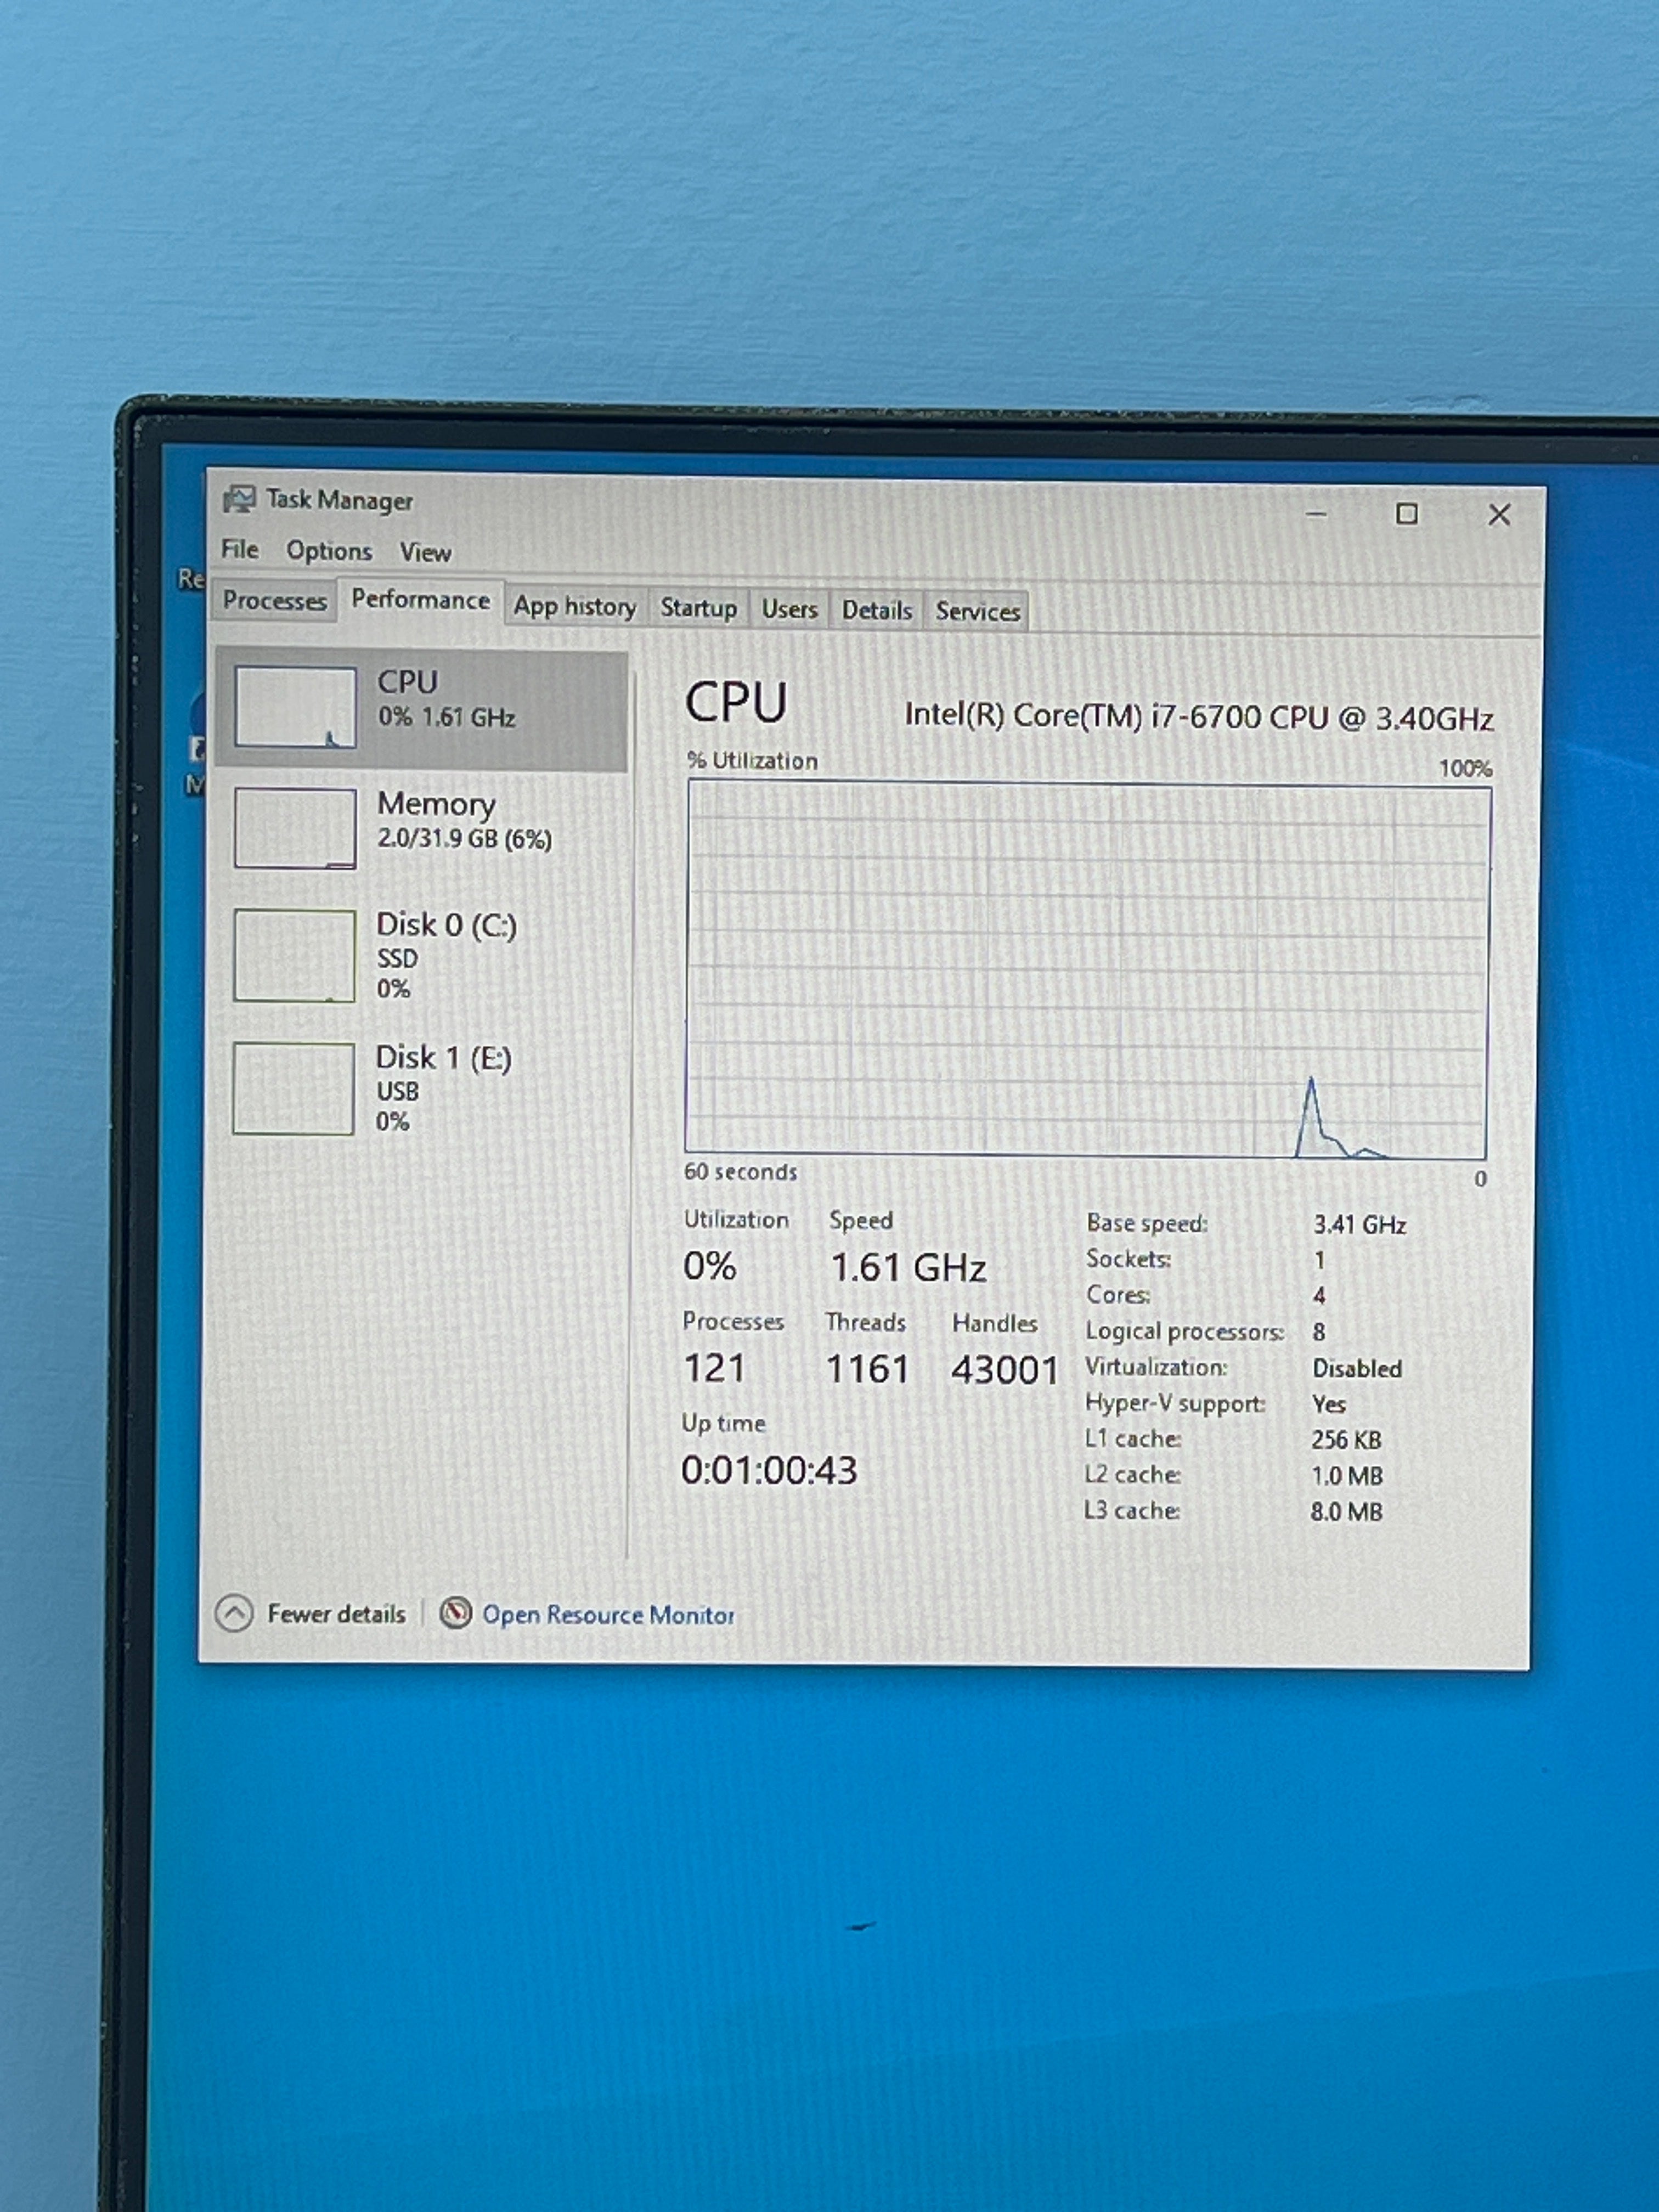Screen dimensions: 1659x2212
Task: Select the Disk 0 (C:) graph thumbnail
Action: (294, 955)
